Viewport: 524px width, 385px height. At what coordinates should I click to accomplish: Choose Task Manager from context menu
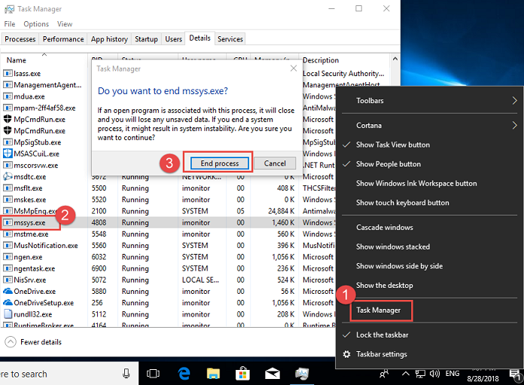pyautogui.click(x=430, y=310)
